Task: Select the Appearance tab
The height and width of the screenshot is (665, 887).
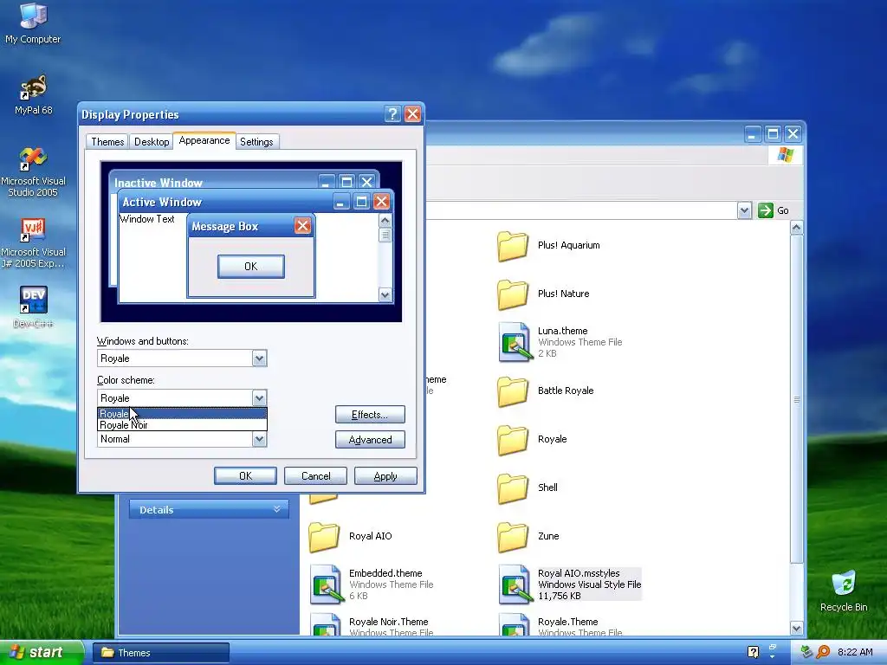Action: coord(204,140)
